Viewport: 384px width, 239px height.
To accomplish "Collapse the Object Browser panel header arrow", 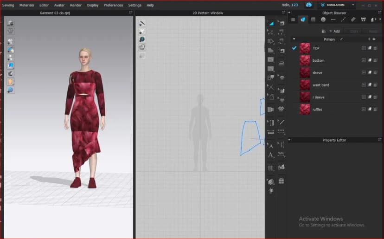I will point(289,13).
